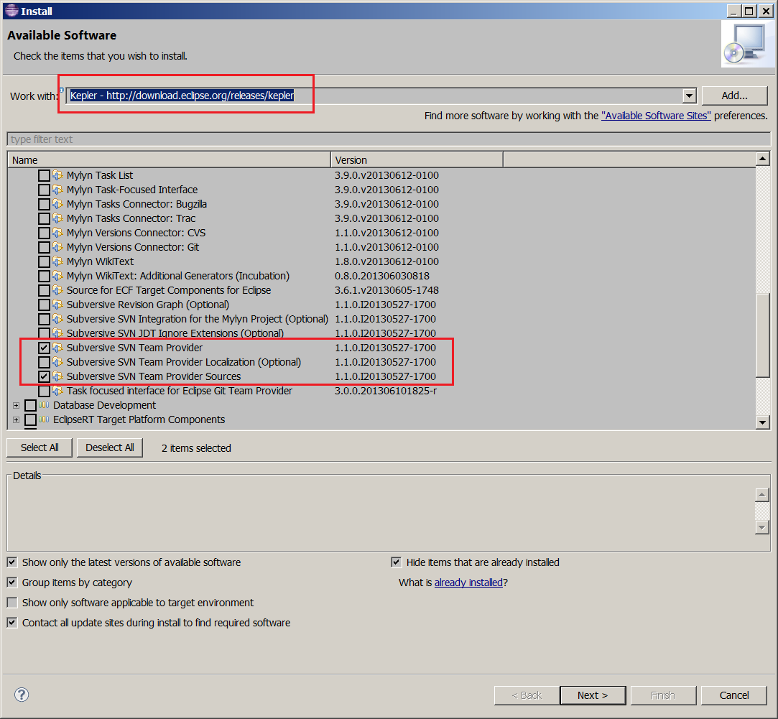Click the filter text input field

[x=388, y=139]
